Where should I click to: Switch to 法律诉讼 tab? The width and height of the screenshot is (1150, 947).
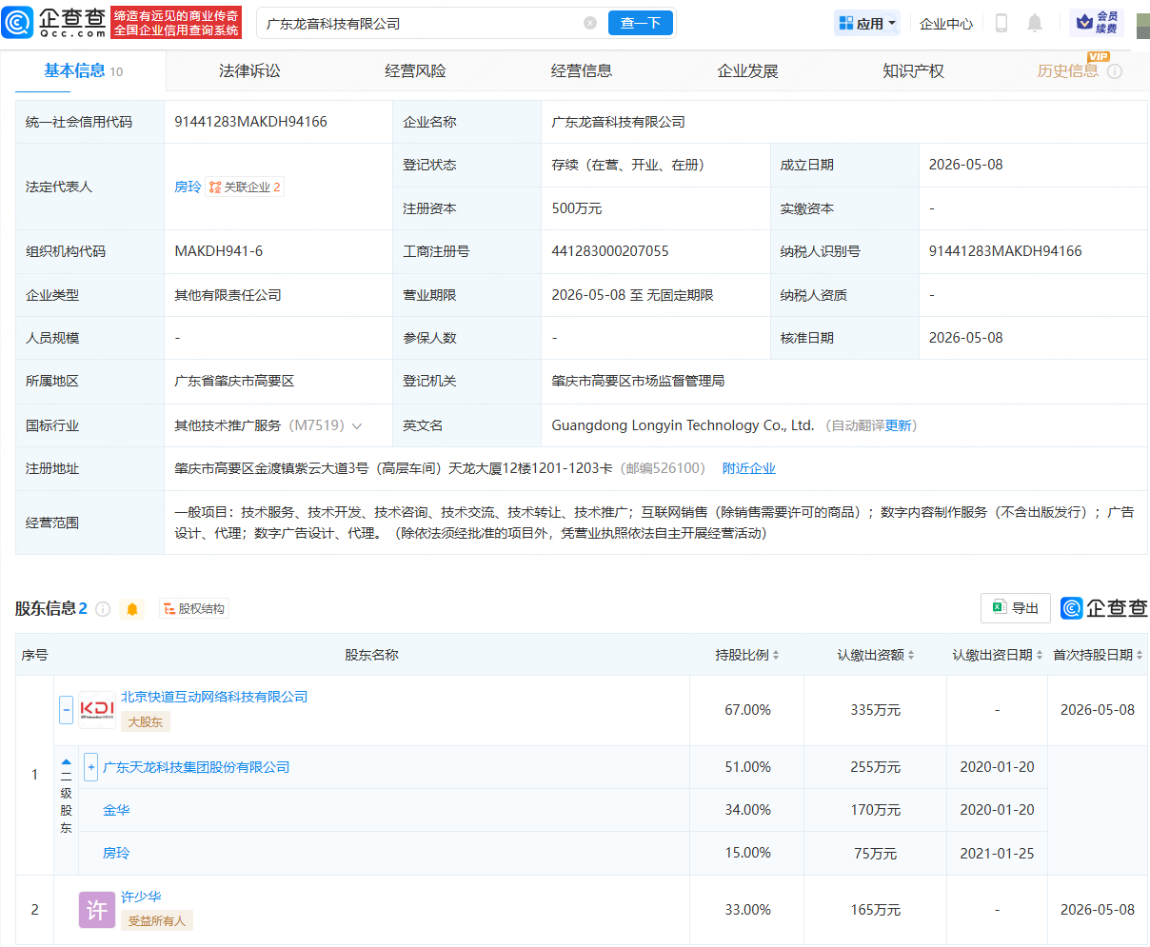point(249,71)
